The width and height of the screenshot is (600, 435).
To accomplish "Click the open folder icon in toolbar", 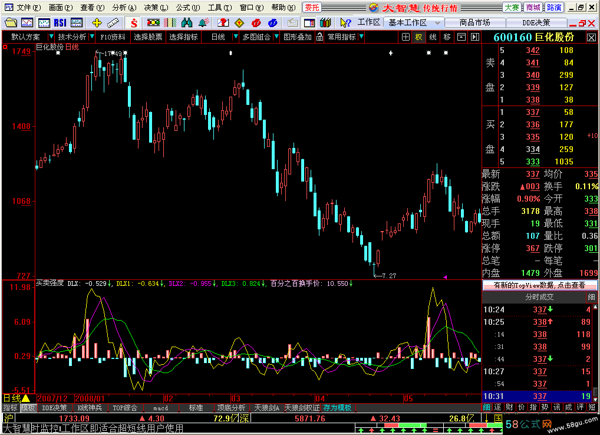I will (11, 22).
